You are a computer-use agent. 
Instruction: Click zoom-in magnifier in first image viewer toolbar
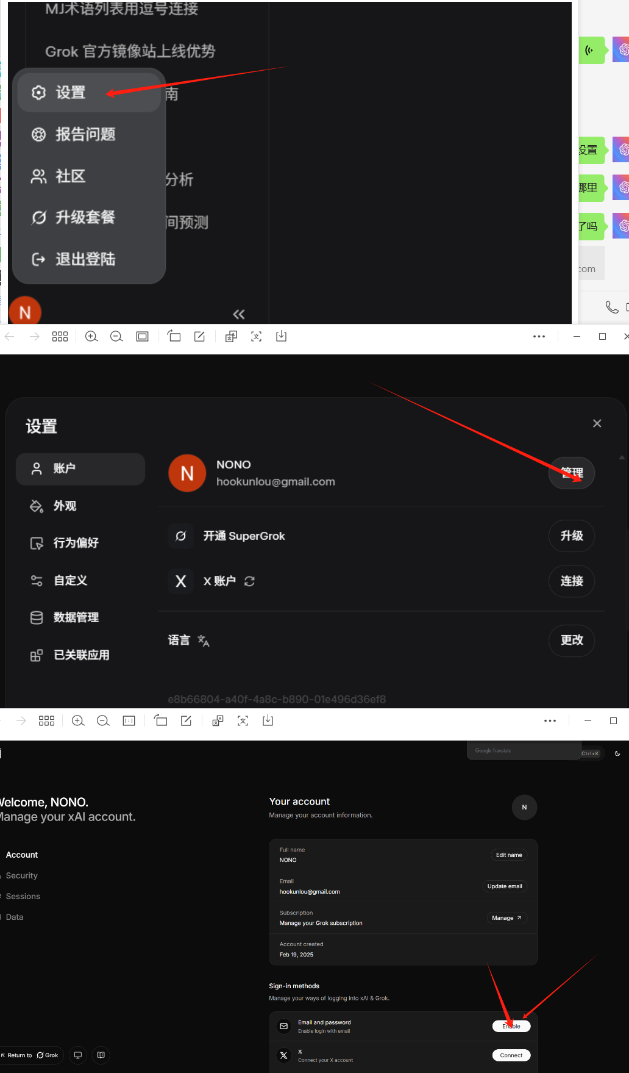[x=91, y=337]
